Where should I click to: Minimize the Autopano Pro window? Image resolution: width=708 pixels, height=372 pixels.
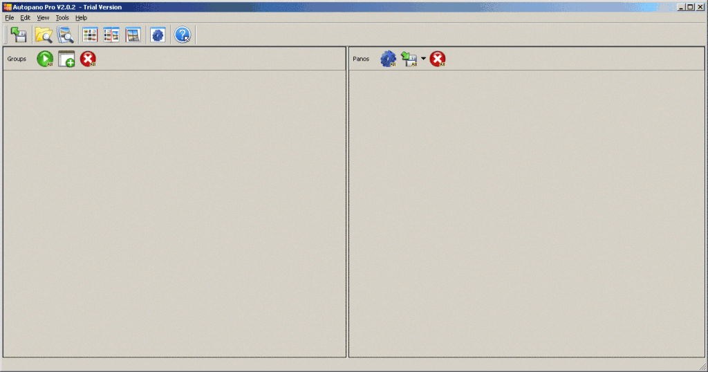tap(681, 7)
